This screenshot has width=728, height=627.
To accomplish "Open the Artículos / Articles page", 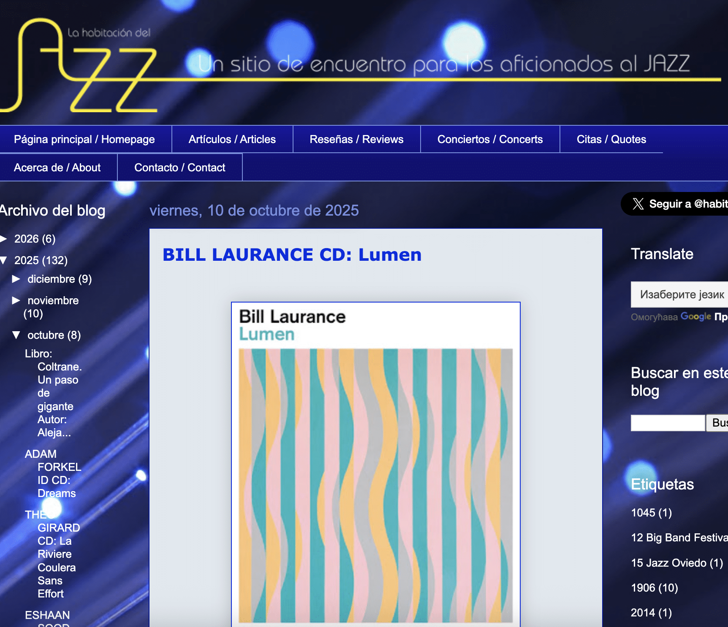I will pyautogui.click(x=232, y=139).
